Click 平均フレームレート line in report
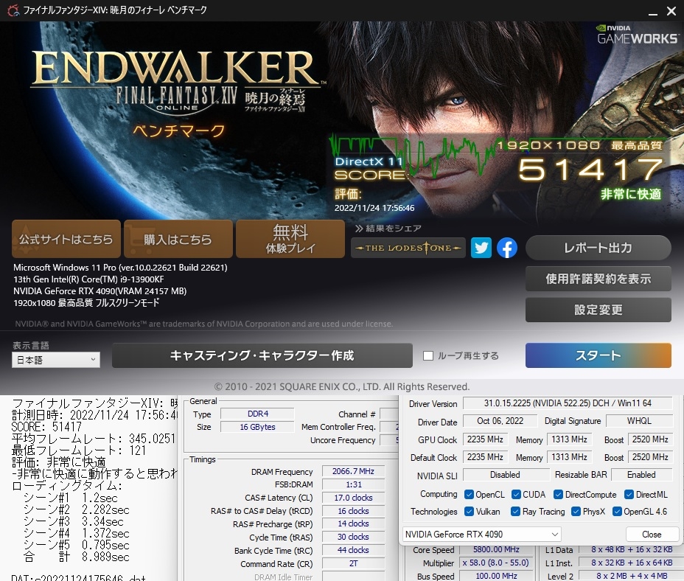The height and width of the screenshot is (581, 684). [94, 439]
